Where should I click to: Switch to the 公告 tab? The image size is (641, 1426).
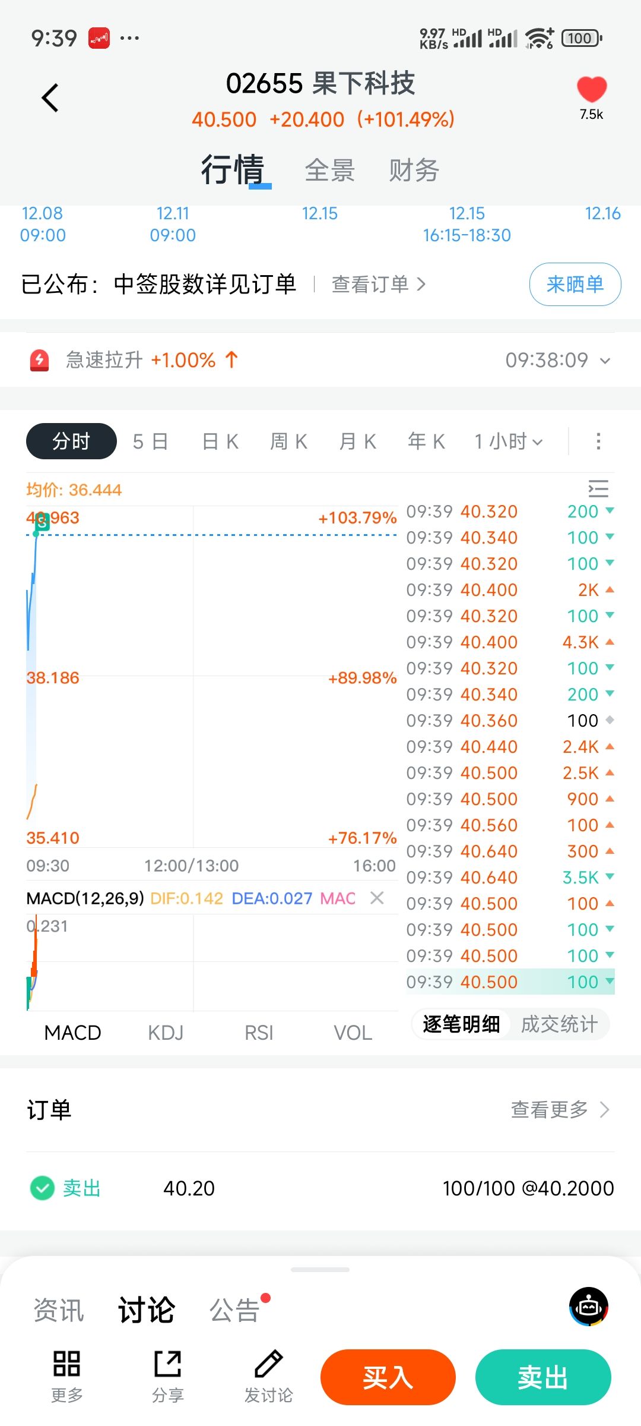(x=235, y=1310)
